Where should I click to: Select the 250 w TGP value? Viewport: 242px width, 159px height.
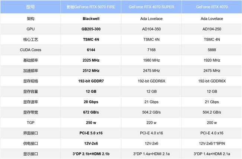click(91, 123)
